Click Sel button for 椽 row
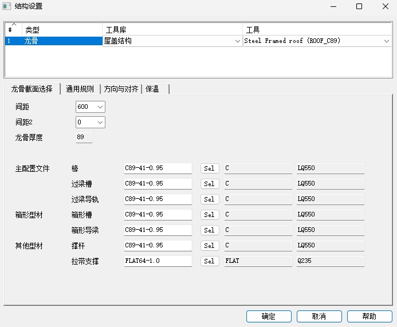The width and height of the screenshot is (397, 327). point(210,168)
